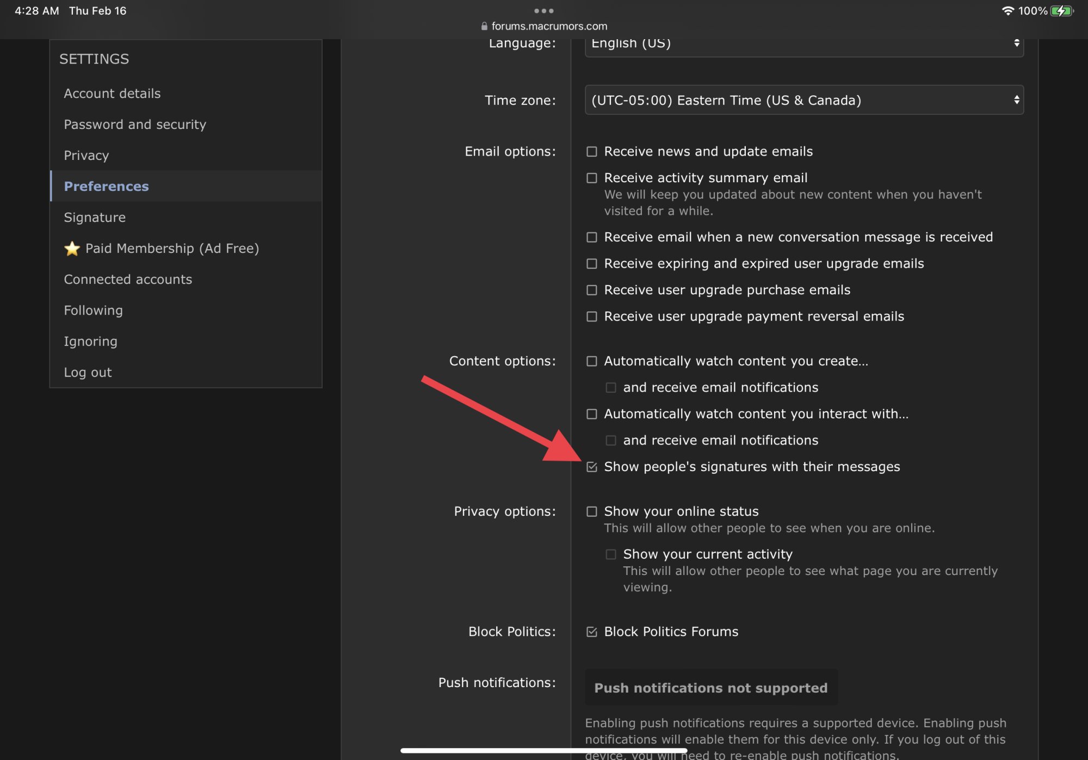Open the Signature settings section

(95, 218)
